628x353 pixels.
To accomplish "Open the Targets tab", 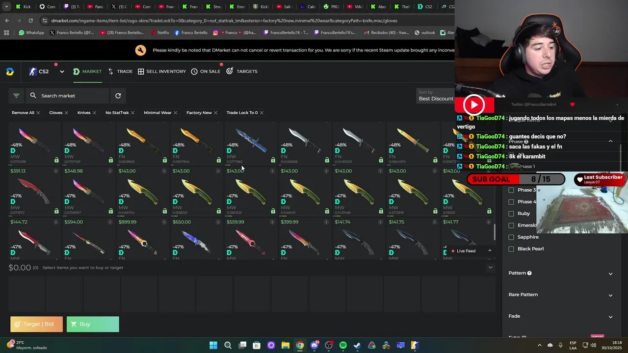I will tap(242, 72).
